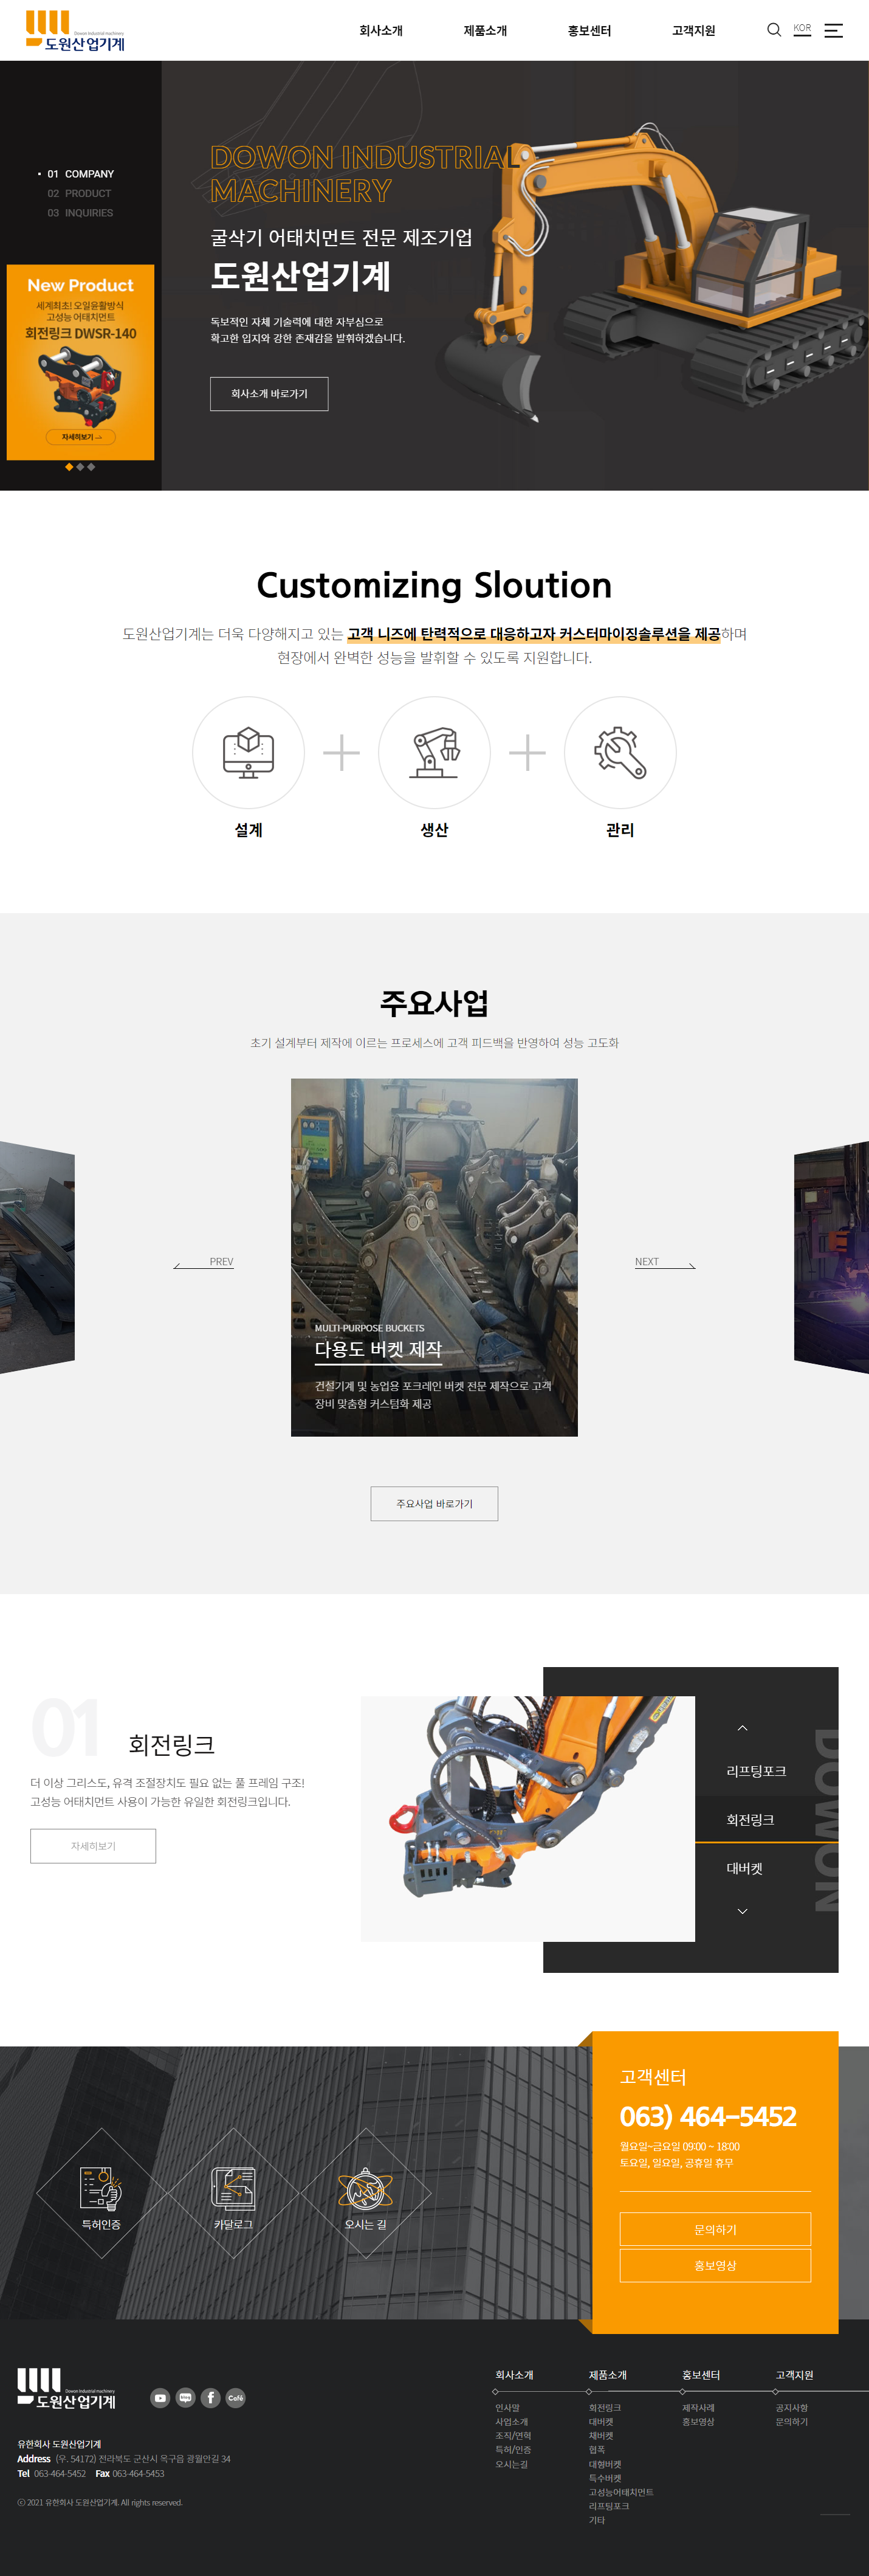Click the 도원산업기계 header logo
Viewport: 869px width, 2576px height.
(75, 31)
